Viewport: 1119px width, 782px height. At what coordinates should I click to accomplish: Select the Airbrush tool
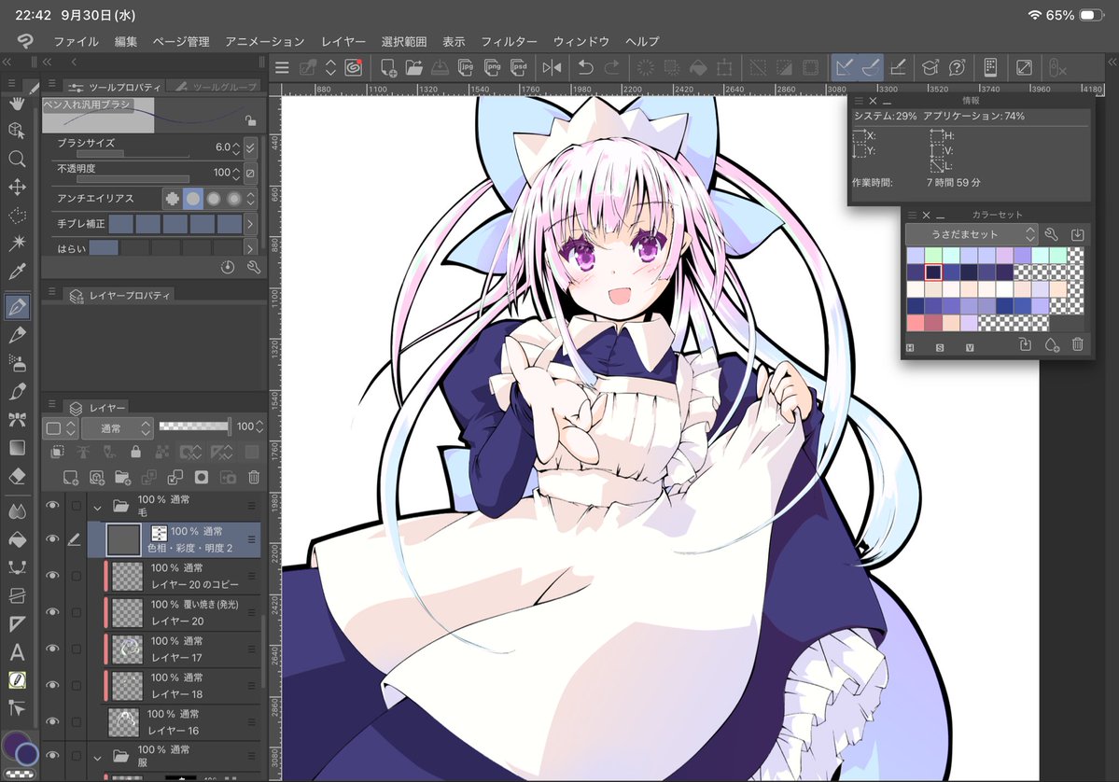tap(17, 363)
